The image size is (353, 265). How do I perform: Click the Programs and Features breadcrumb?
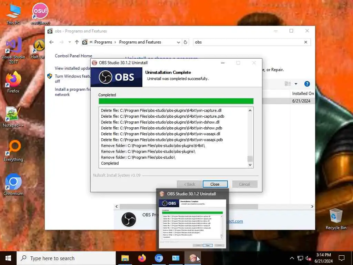pos(140,42)
